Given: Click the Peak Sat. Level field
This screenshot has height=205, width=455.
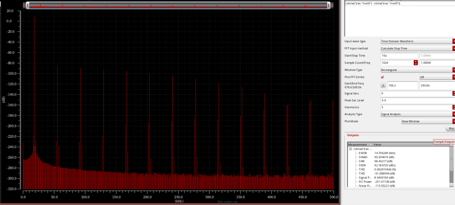Looking at the screenshot, I should click(x=418, y=100).
